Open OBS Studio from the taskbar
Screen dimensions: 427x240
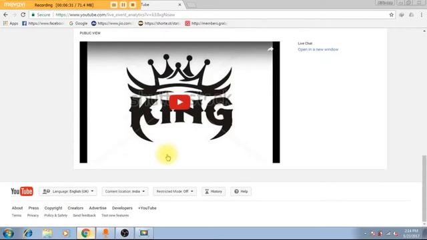(125, 233)
